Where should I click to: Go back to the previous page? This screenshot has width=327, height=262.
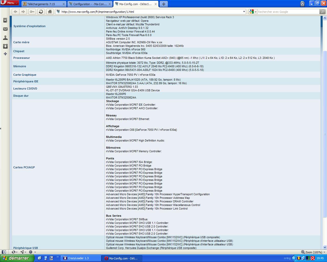click(x=16, y=12)
